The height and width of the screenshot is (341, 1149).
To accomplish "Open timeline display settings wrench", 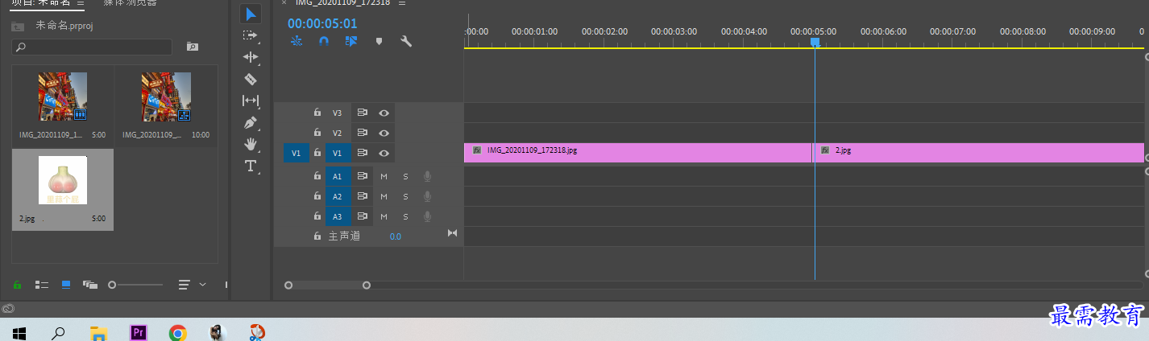I will (406, 41).
